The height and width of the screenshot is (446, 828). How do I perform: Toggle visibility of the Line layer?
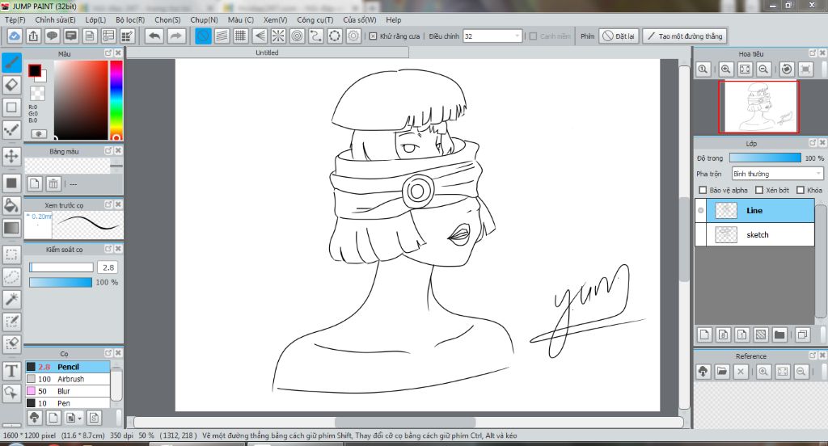[701, 210]
